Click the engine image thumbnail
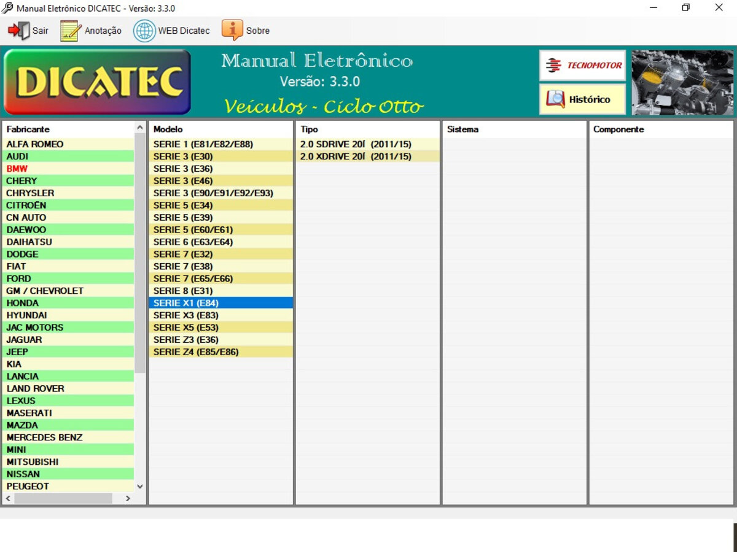The width and height of the screenshot is (737, 552). (x=682, y=83)
